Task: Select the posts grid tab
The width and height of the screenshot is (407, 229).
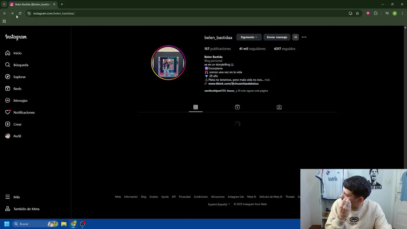Action: click(x=196, y=107)
